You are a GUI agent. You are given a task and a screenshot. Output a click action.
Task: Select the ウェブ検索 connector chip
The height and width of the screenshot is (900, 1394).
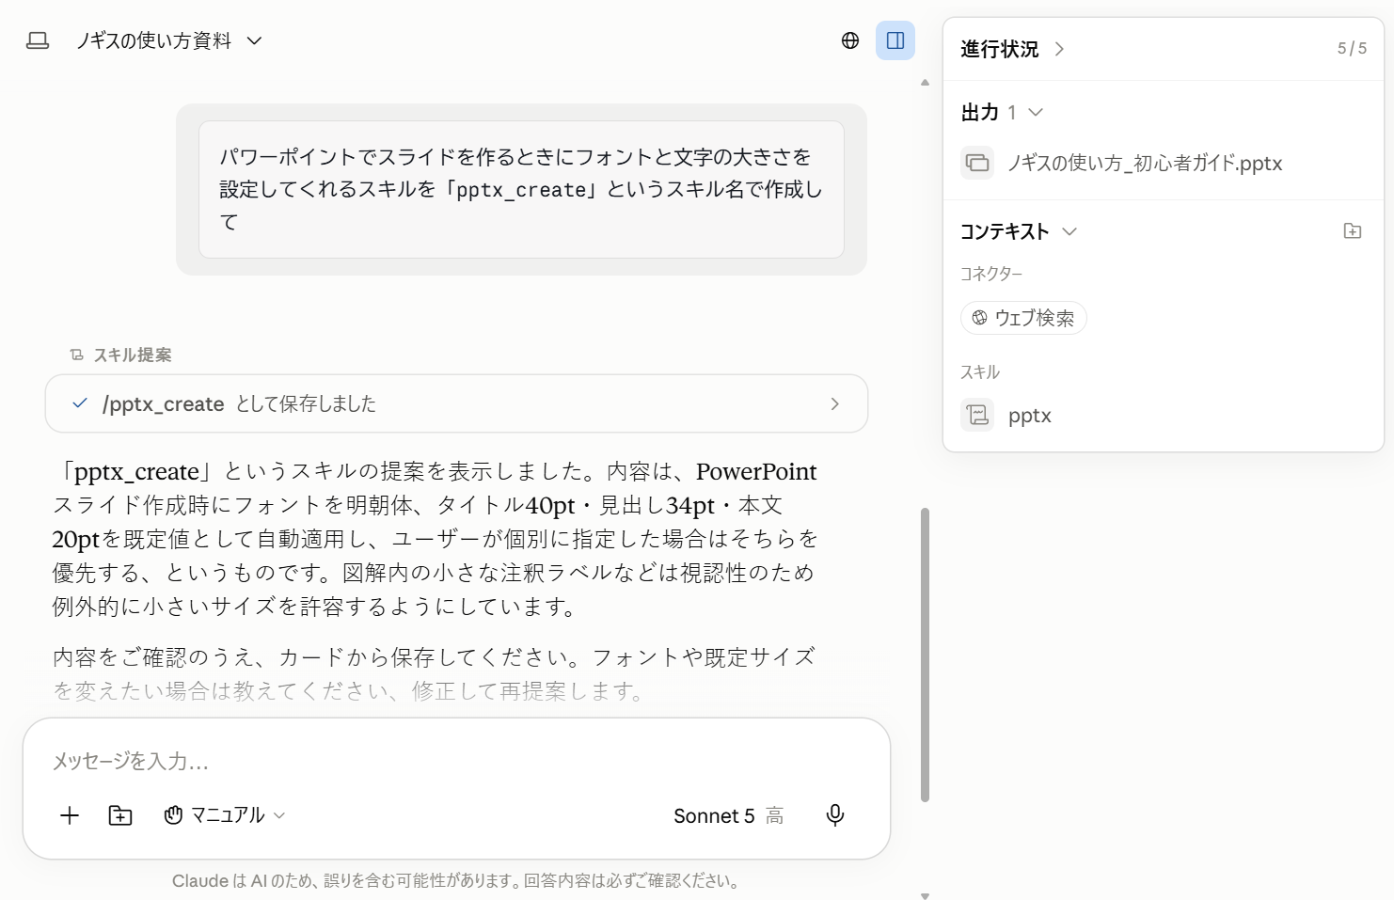pos(1023,318)
